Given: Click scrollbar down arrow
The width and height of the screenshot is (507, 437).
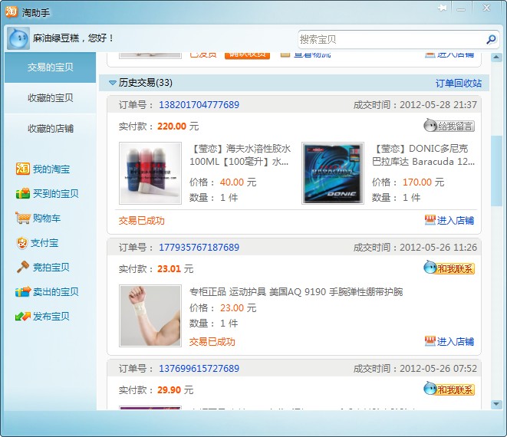Looking at the screenshot, I should coord(496,403).
